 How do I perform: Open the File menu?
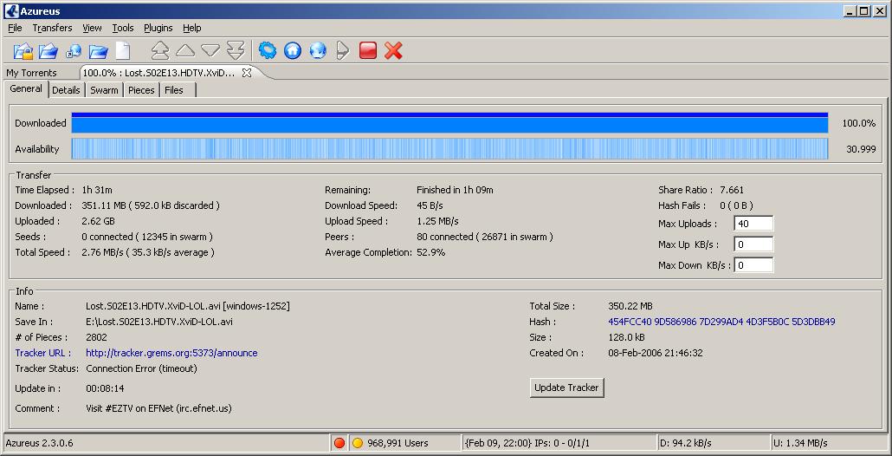tap(15, 28)
